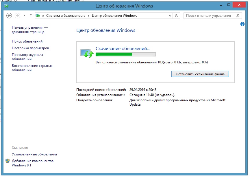Click the См. также label
The image size is (250, 178).
tap(20, 148)
